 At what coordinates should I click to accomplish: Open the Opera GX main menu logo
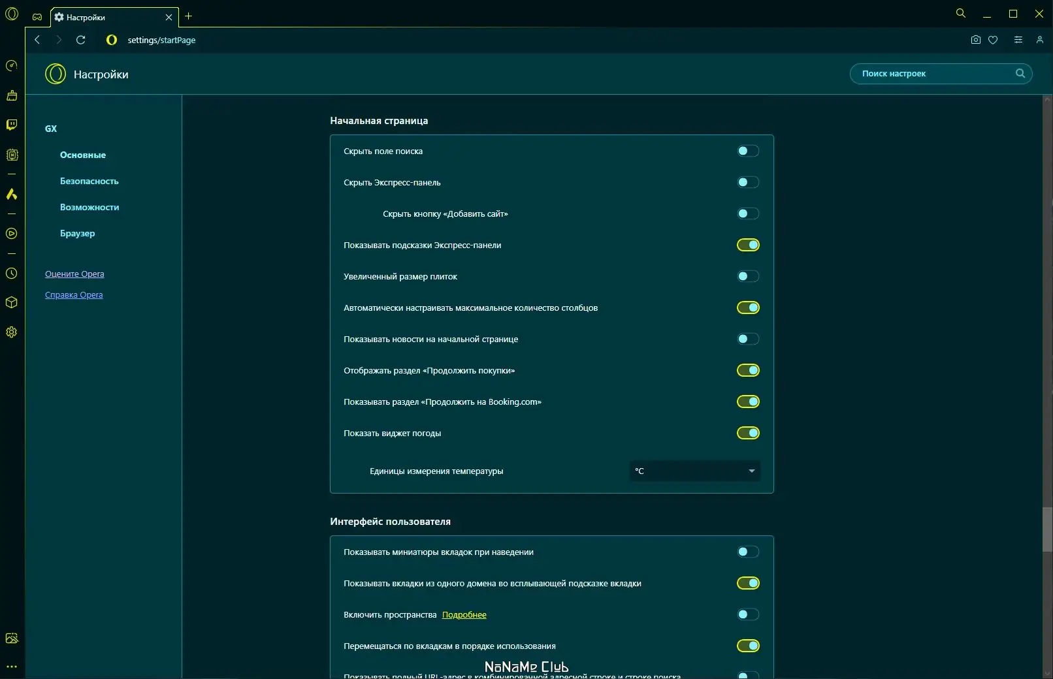tap(12, 14)
